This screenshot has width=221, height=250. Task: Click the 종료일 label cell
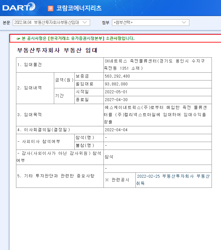tap(89, 100)
